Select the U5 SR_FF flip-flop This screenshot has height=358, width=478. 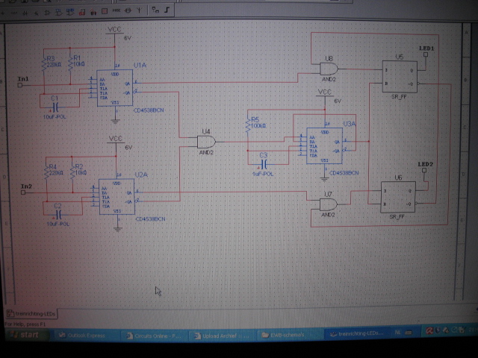pos(400,73)
